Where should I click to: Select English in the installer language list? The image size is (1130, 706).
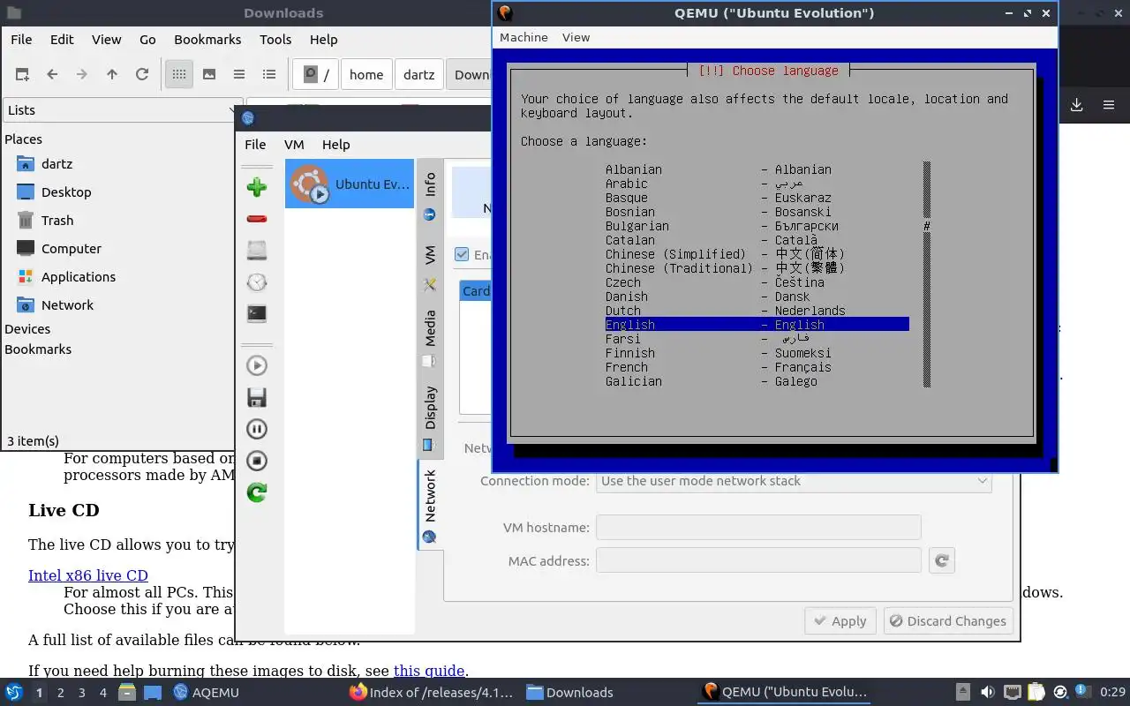point(757,325)
